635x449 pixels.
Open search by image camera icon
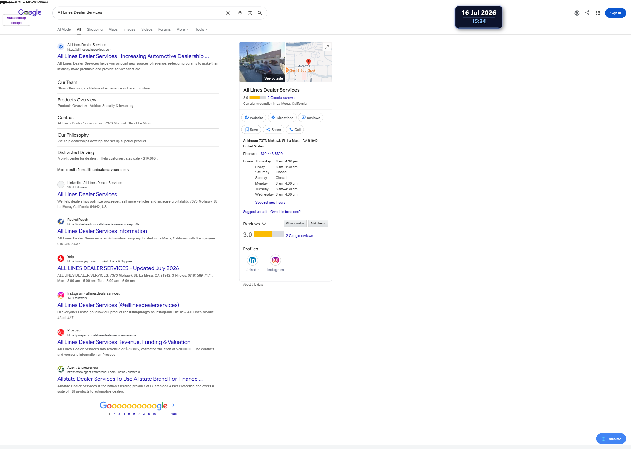pyautogui.click(x=250, y=13)
